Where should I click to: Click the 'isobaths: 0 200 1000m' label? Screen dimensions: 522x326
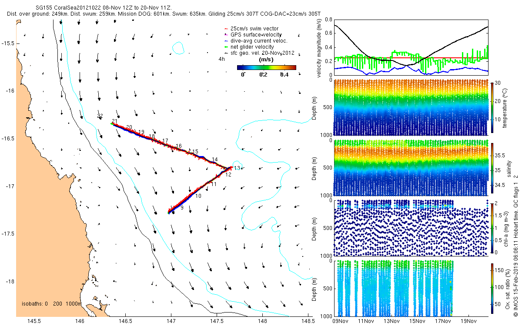pyautogui.click(x=51, y=304)
